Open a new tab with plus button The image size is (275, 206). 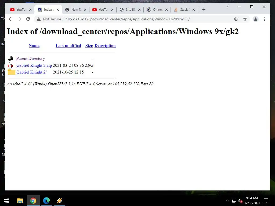tap(204, 10)
